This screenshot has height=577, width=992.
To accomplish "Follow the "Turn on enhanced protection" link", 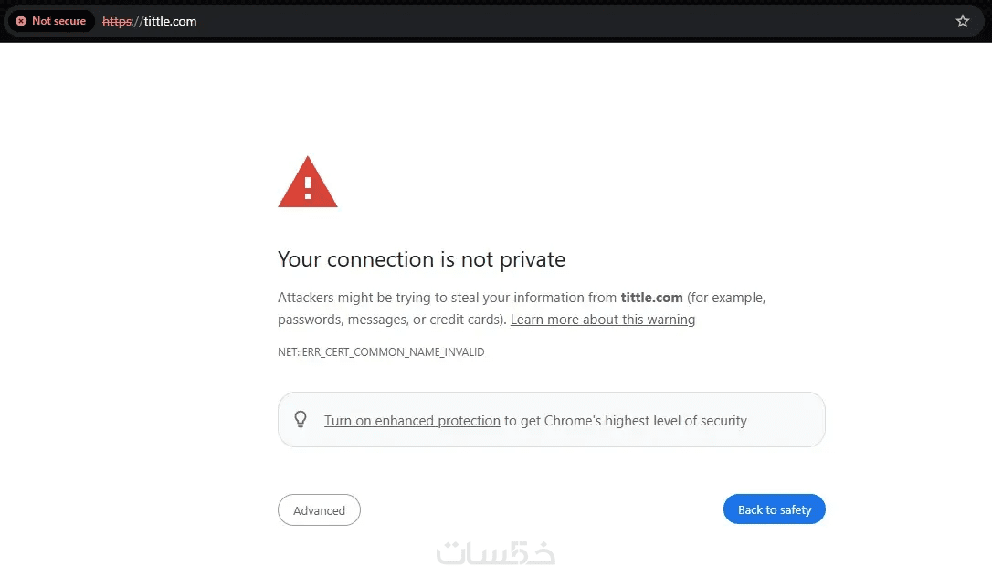I will point(412,421).
